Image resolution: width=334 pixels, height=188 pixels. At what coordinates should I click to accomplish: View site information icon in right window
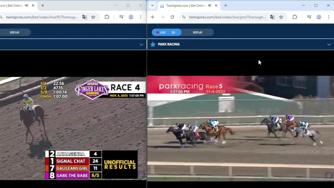click(x=184, y=17)
